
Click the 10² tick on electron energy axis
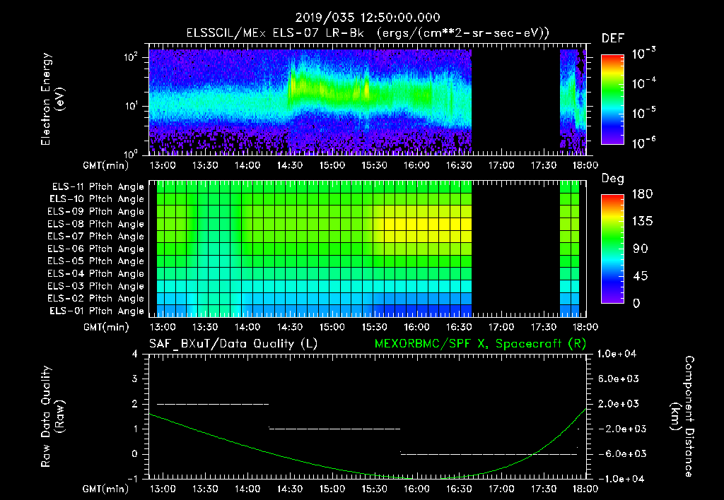click(x=131, y=57)
